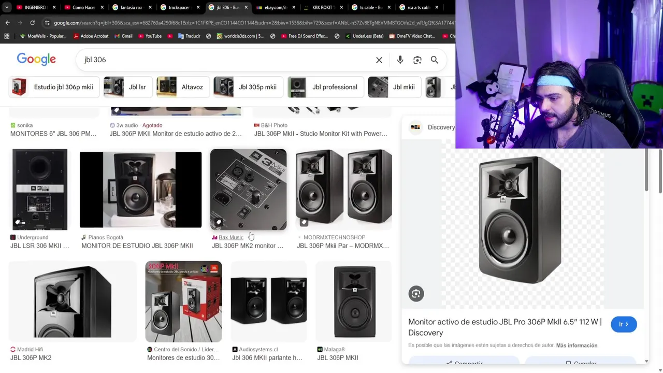Select the Jbl professional filter chip
Screen dimensions: 663x373
[325, 87]
